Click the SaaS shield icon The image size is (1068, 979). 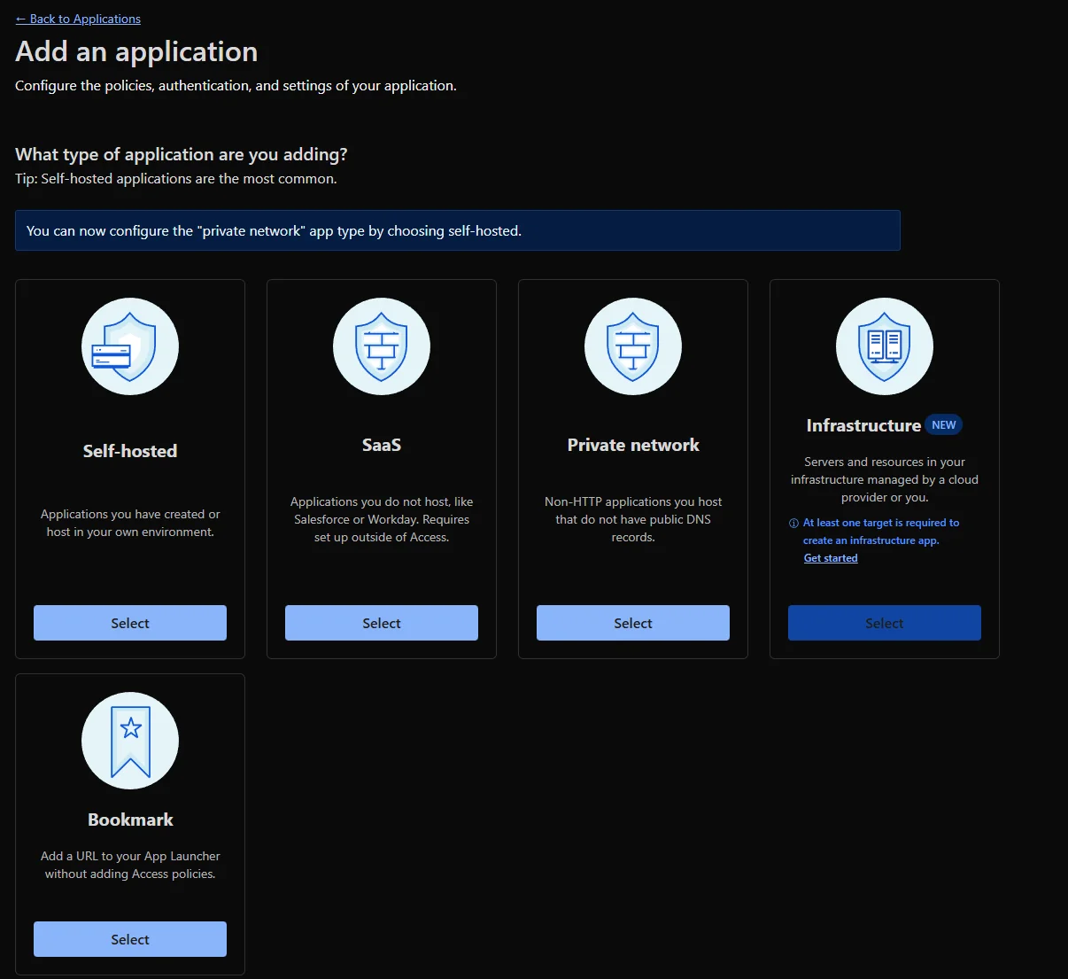(382, 346)
